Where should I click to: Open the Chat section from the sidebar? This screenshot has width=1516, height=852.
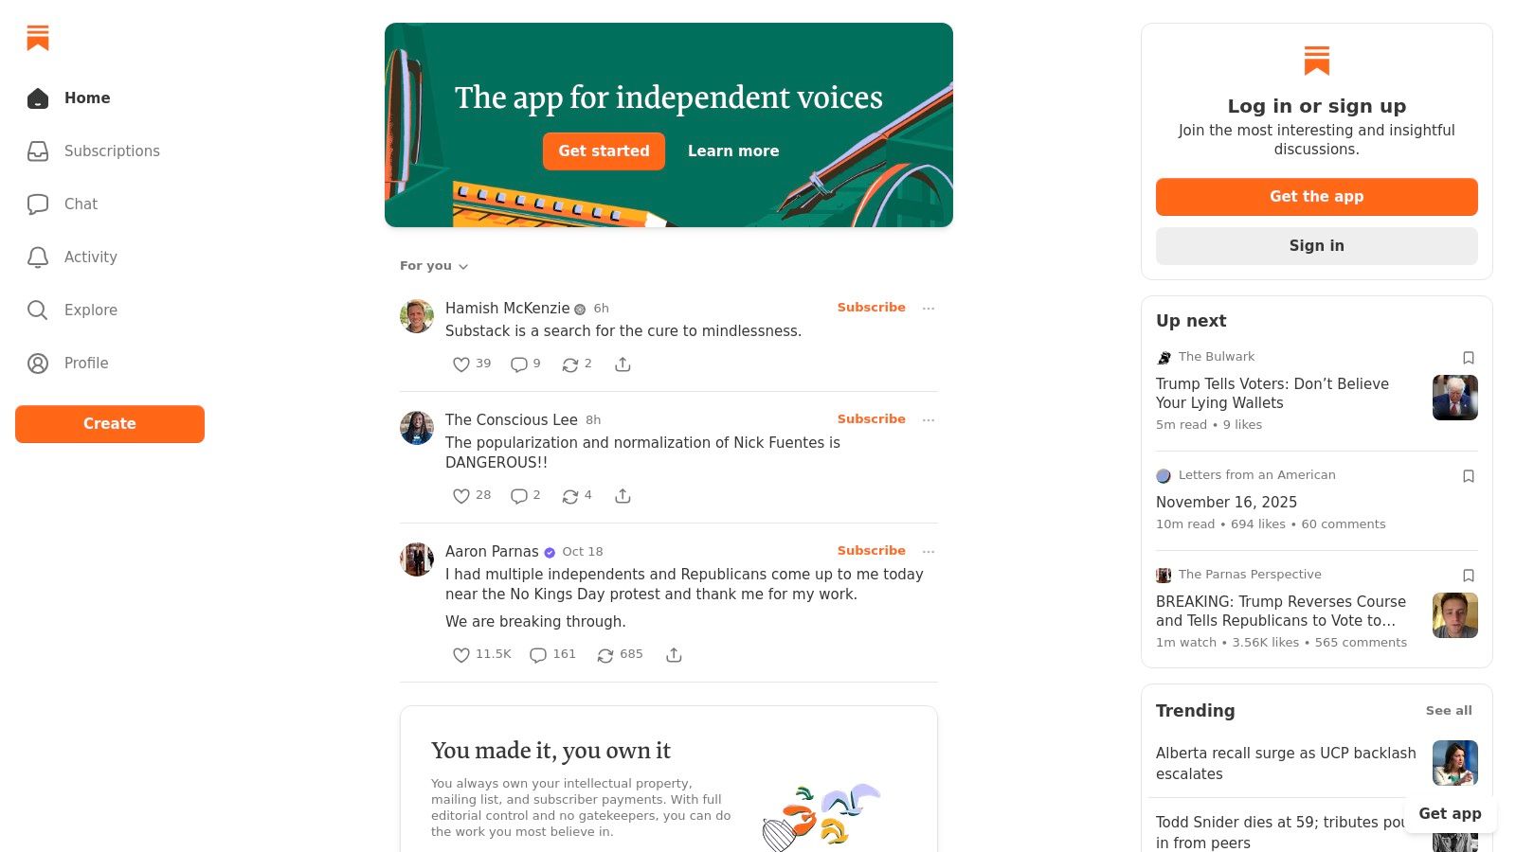coord(81,204)
